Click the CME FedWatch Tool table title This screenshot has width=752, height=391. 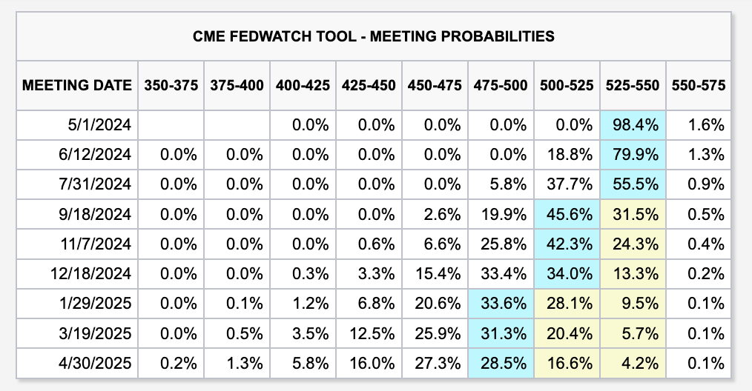pos(376,36)
